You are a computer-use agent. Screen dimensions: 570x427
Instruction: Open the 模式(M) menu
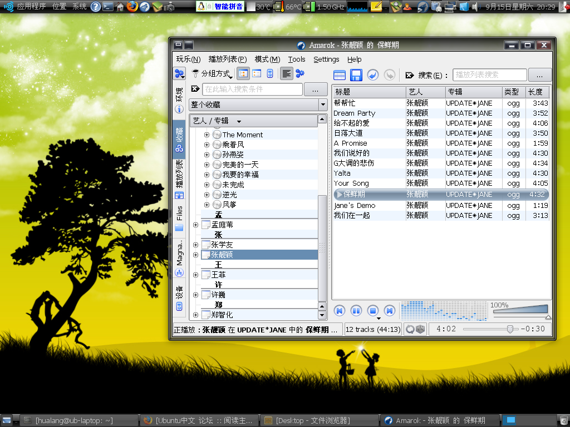point(267,59)
